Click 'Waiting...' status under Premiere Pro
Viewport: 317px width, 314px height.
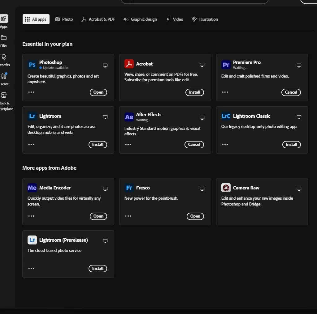(240, 68)
